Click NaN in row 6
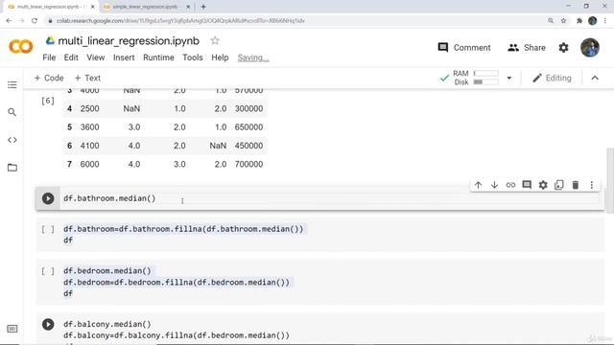The height and width of the screenshot is (345, 614). 218,146
